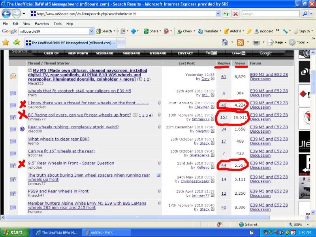
Task: Click the vertical scrollbar down arrow
Action: pyautogui.click(x=313, y=212)
